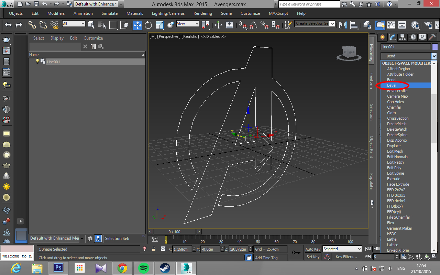
Task: Open the Mirror tool
Action: [x=343, y=25]
